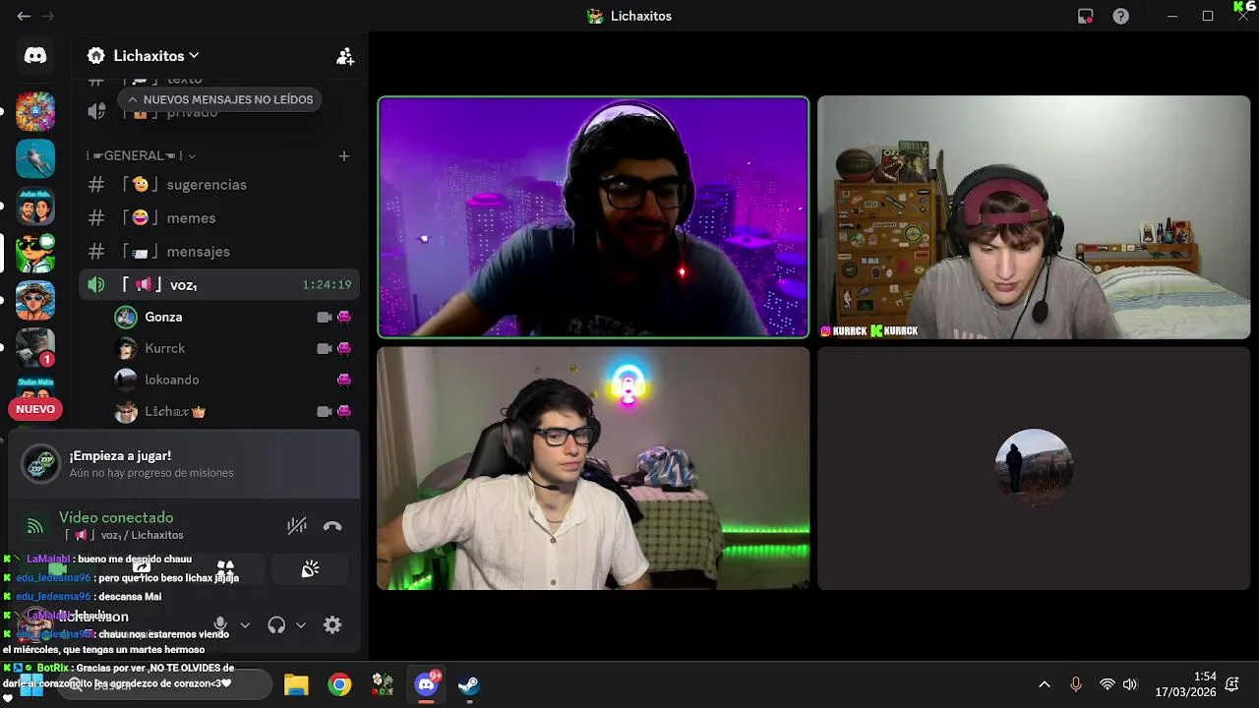Jump to NUEVOS MENSAJES NO LEÍDOS
The height and width of the screenshot is (708, 1259).
coord(219,99)
